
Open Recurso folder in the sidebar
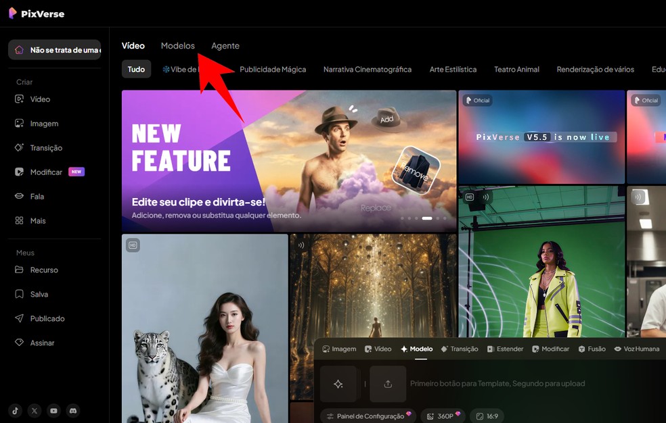click(x=37, y=270)
